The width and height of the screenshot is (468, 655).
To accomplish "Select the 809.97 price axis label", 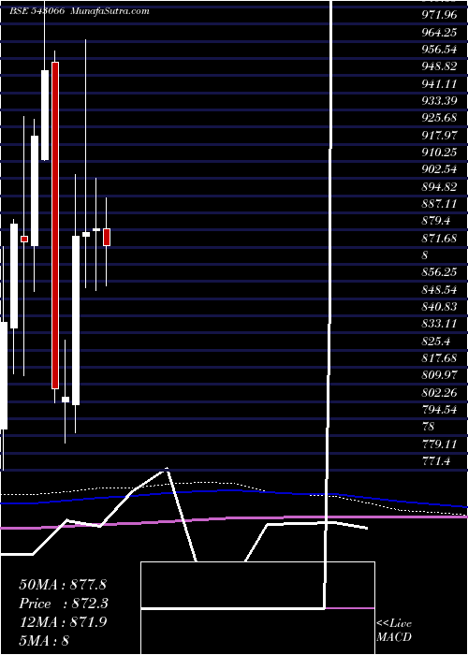I will pos(439,375).
